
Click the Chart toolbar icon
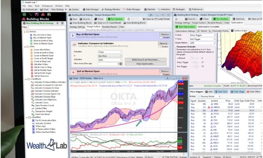pyautogui.click(x=44, y=10)
